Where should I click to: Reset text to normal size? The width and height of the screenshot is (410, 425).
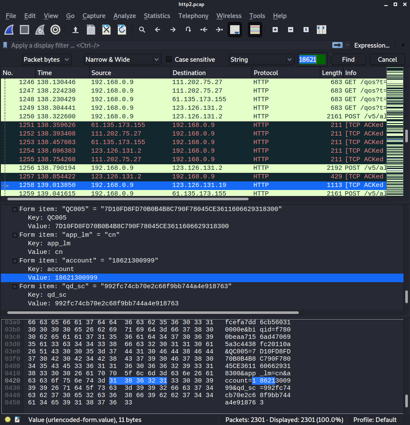tap(306, 30)
